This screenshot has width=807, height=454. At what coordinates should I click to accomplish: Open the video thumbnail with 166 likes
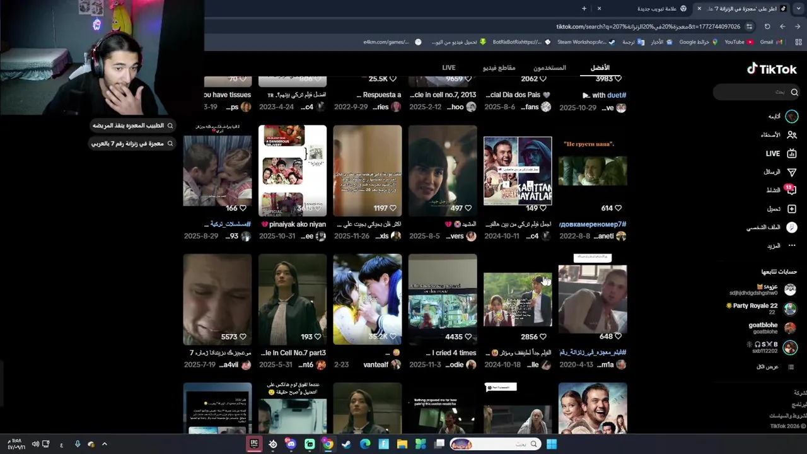pyautogui.click(x=218, y=170)
